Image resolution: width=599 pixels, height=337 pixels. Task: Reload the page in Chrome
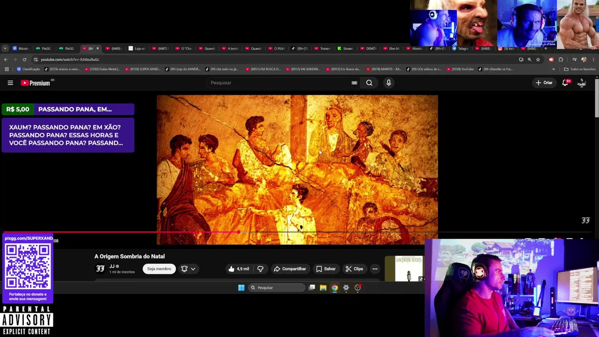[x=24, y=59]
